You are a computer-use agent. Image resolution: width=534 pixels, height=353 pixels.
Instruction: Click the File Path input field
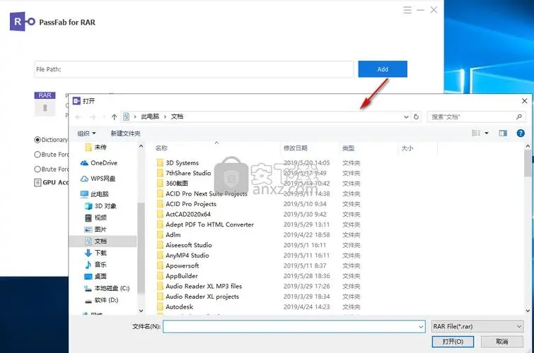[193, 69]
